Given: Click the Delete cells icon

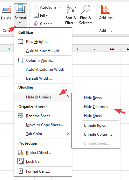Looking at the screenshot, I should (6, 9).
